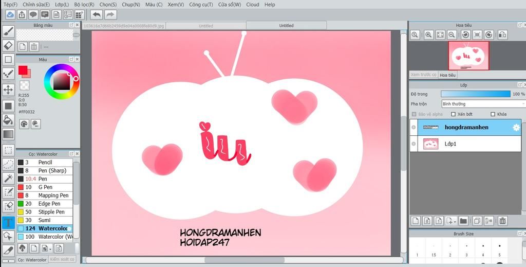Switch to the Xem trước cọ tab
The image size is (526, 267).
(x=423, y=75)
